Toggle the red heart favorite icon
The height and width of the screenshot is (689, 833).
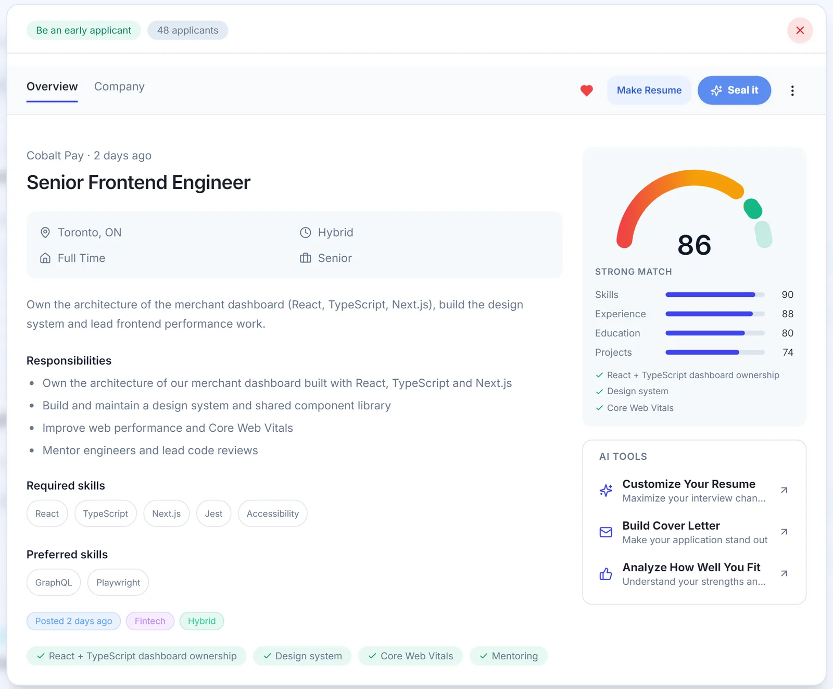(x=587, y=91)
